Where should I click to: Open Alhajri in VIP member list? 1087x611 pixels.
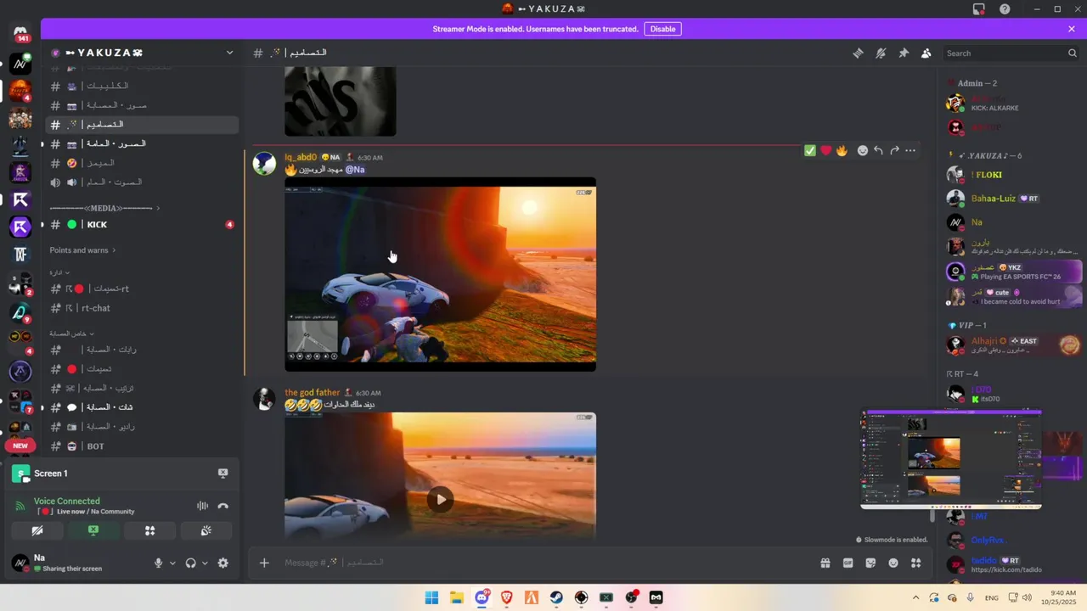click(983, 341)
